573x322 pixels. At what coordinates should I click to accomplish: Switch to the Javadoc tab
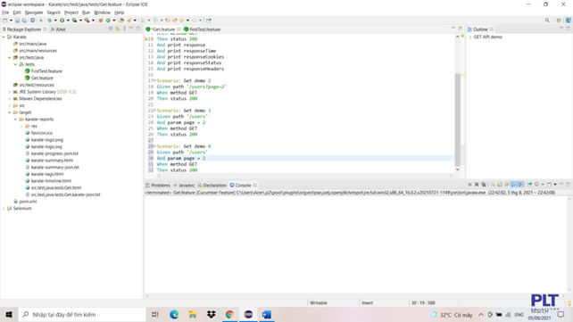pyautogui.click(x=184, y=186)
